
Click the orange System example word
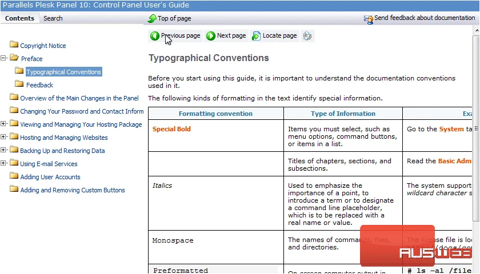tap(451, 129)
